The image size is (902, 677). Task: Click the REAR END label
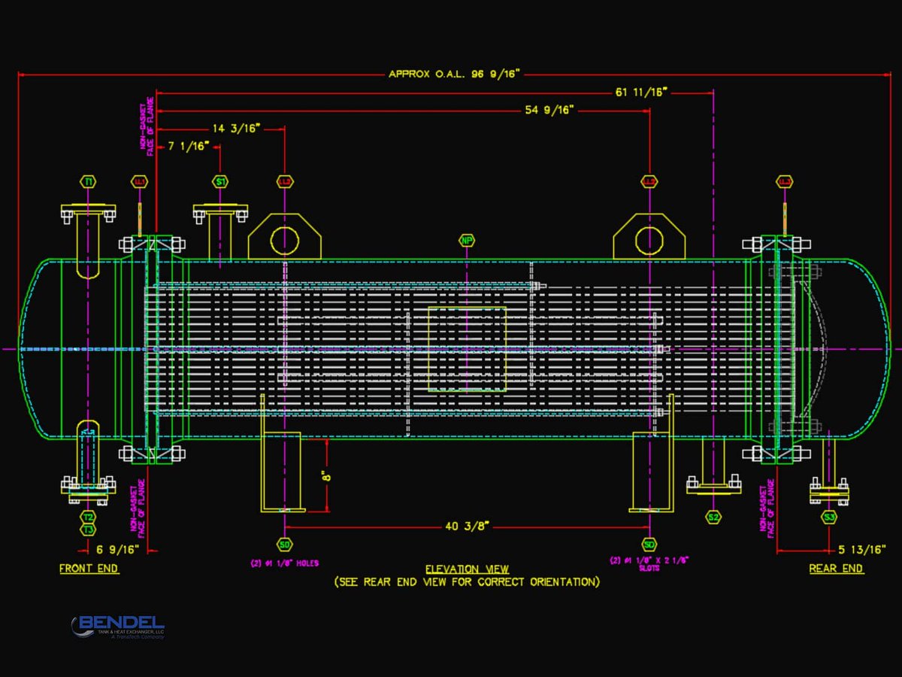click(836, 569)
